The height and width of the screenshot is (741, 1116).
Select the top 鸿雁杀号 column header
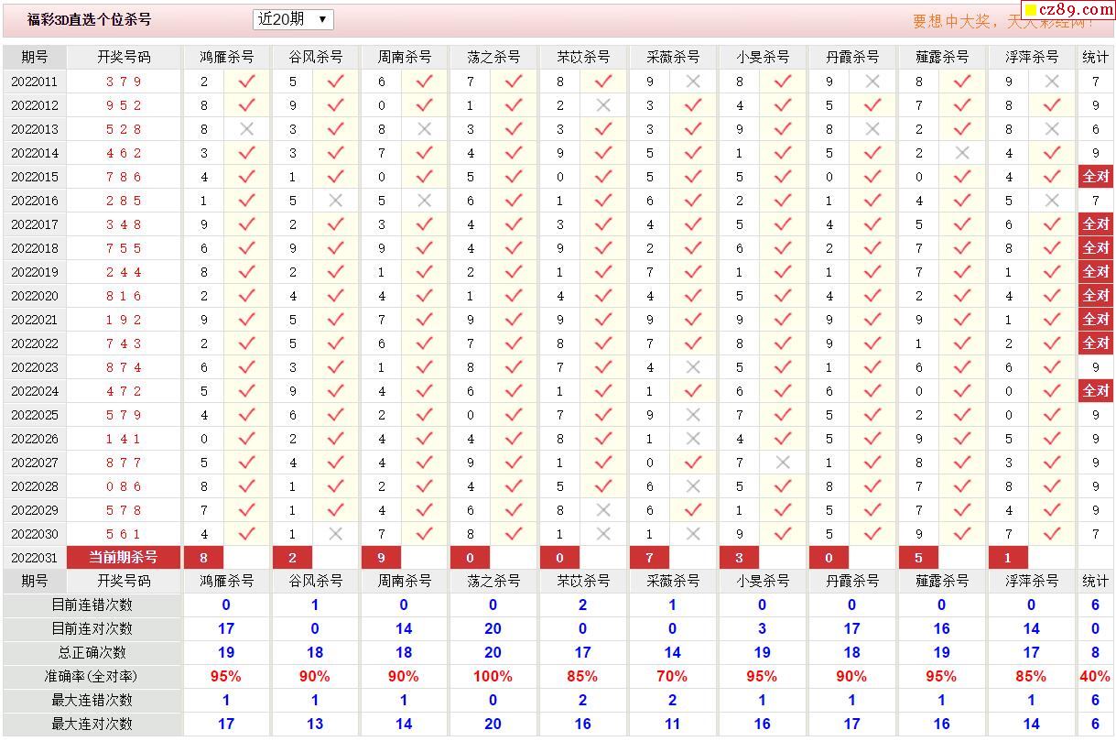tap(226, 57)
